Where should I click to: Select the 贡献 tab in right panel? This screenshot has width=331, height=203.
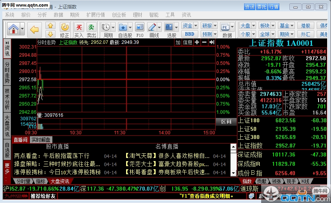click(x=261, y=181)
